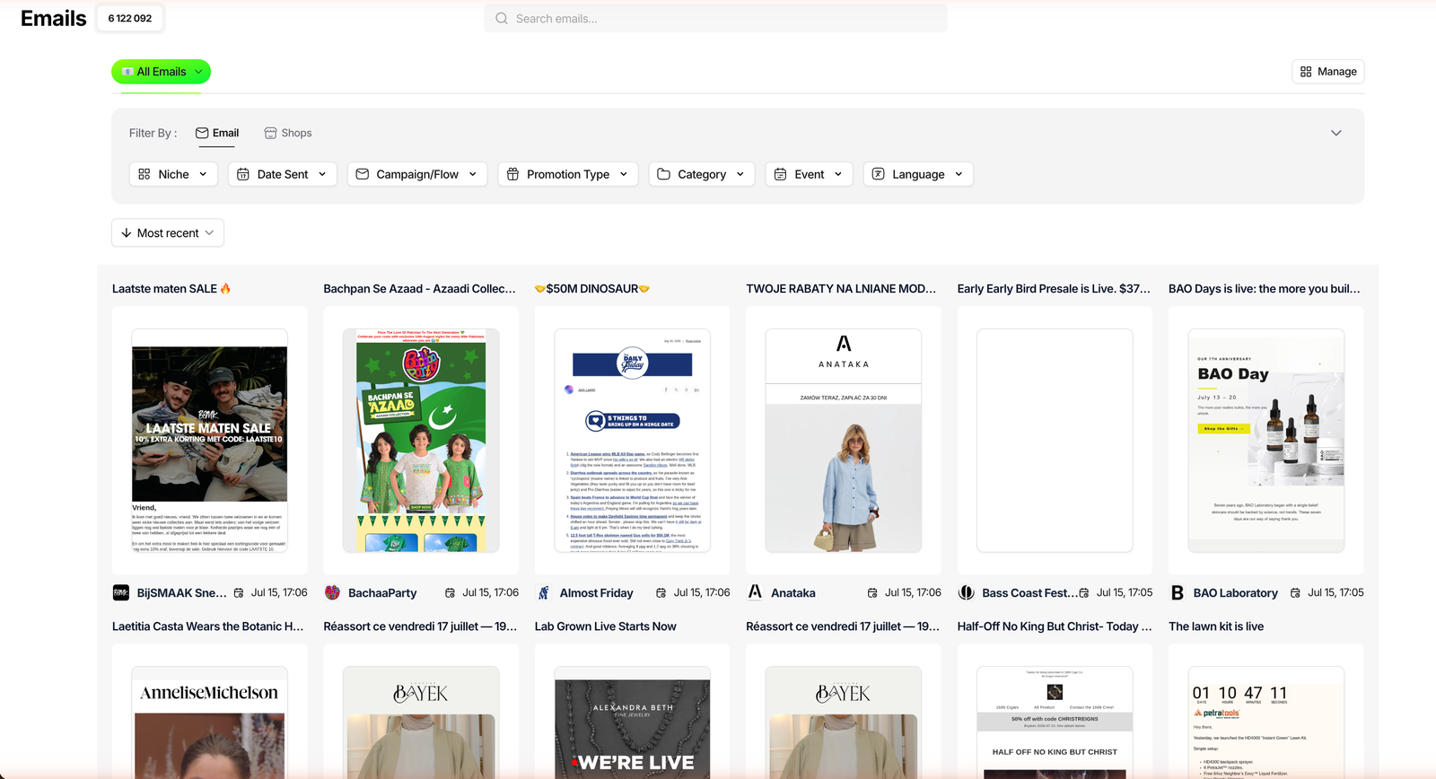Focus the Search emails input field
The height and width of the screenshot is (779, 1436).
(715, 18)
